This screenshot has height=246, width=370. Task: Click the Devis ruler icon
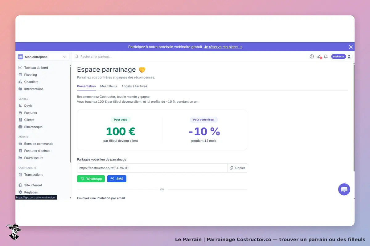[x=20, y=106]
